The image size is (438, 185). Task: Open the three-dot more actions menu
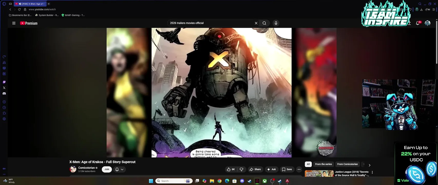coord(299,169)
